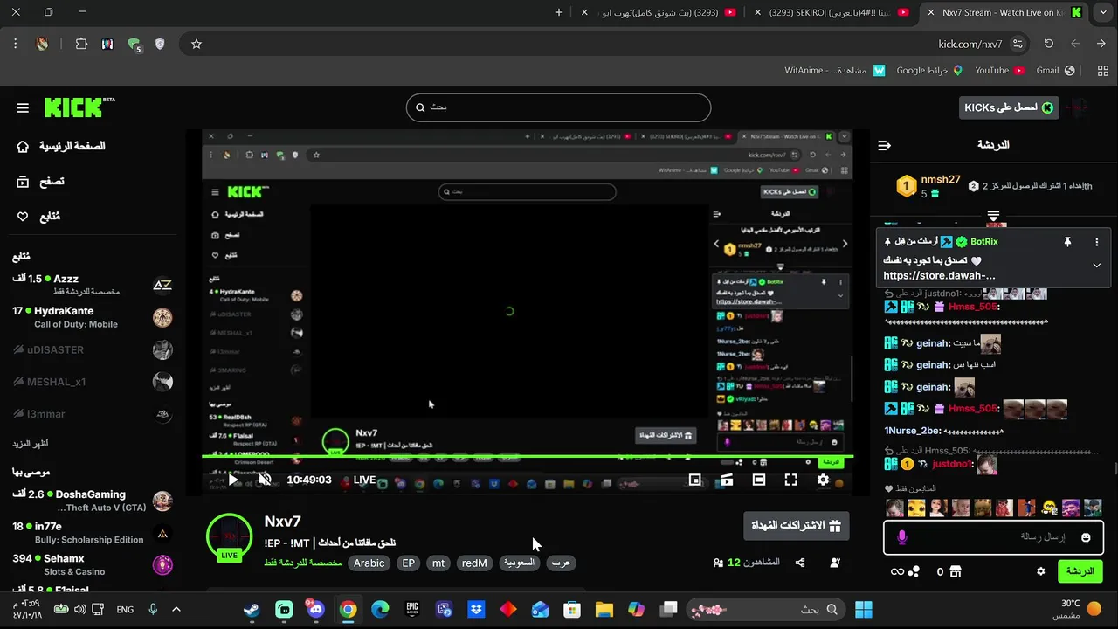Open HydraKante channel in sidebar
The image size is (1118, 629).
pos(93,317)
